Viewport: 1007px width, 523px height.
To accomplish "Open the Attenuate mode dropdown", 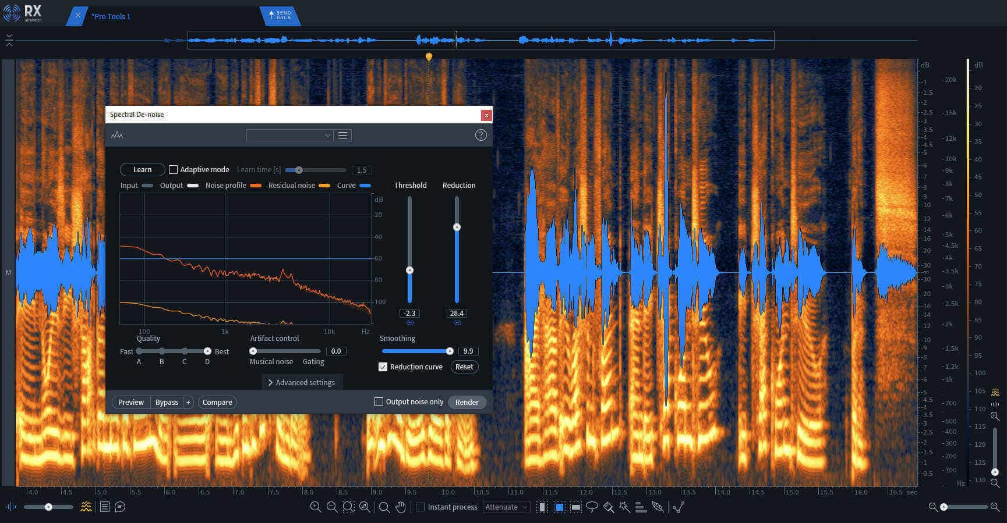I will point(506,507).
